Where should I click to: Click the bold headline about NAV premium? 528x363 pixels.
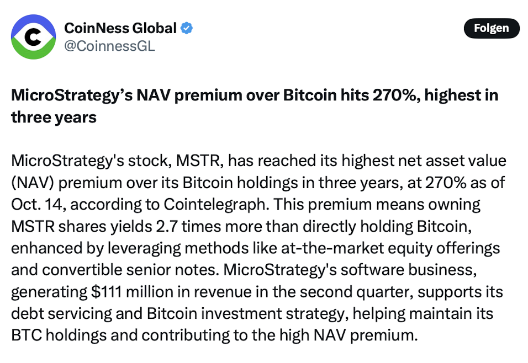255,106
